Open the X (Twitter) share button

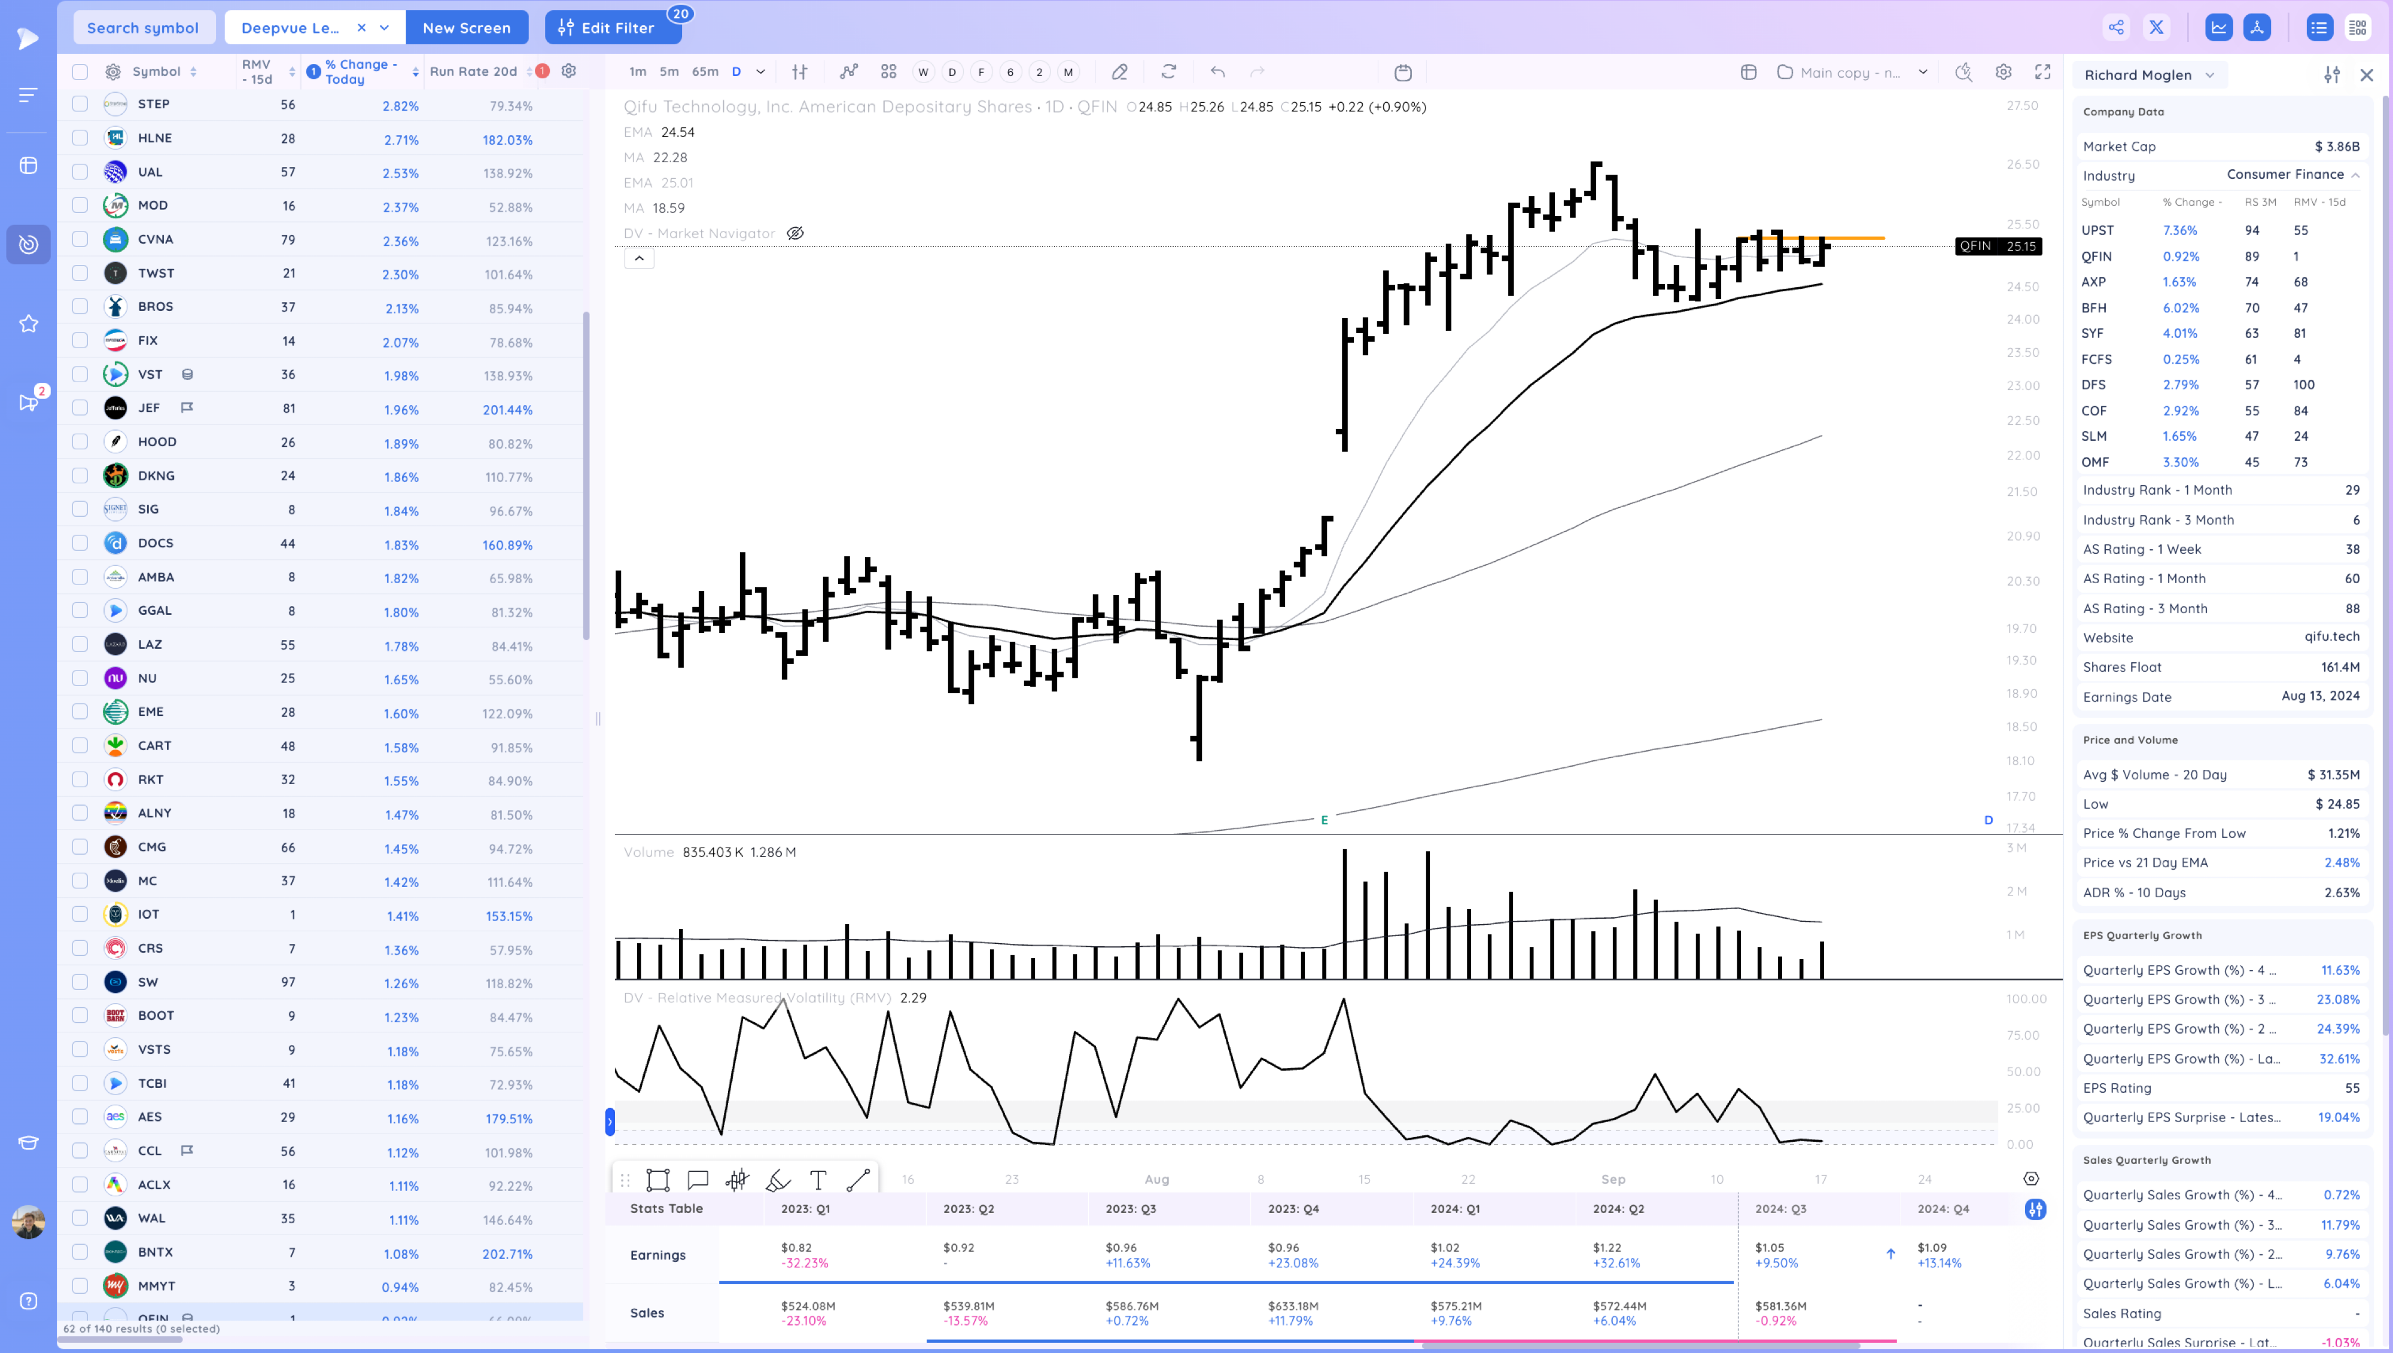2156,28
